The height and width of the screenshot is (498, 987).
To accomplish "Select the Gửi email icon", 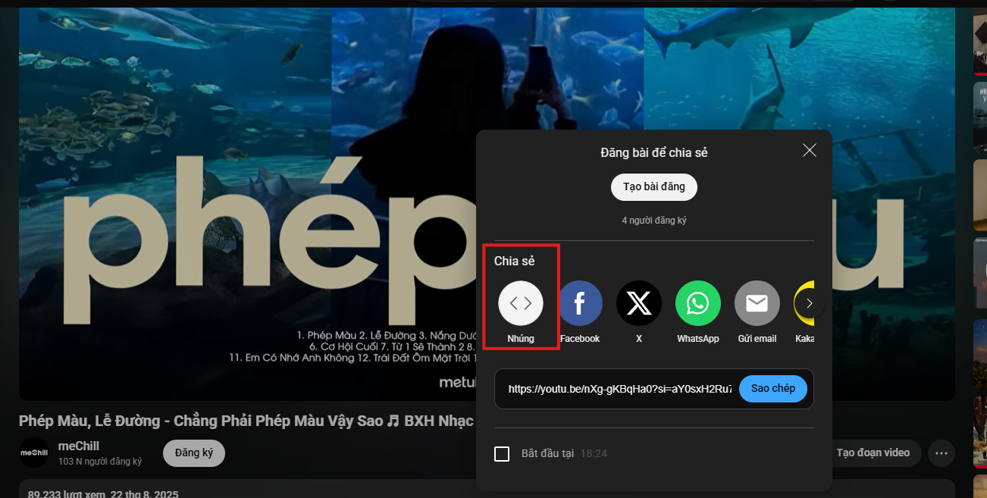I will 757,303.
